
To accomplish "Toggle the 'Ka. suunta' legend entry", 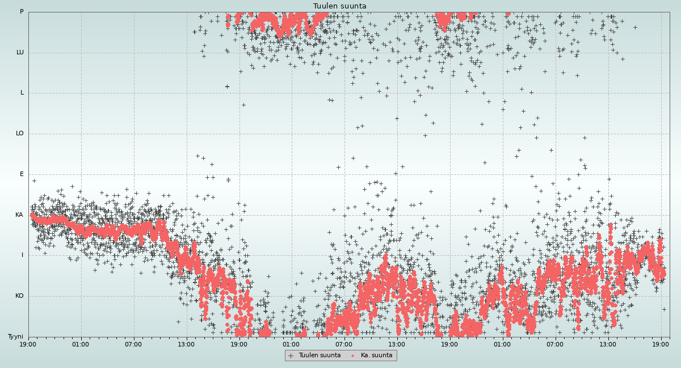I will point(376,356).
